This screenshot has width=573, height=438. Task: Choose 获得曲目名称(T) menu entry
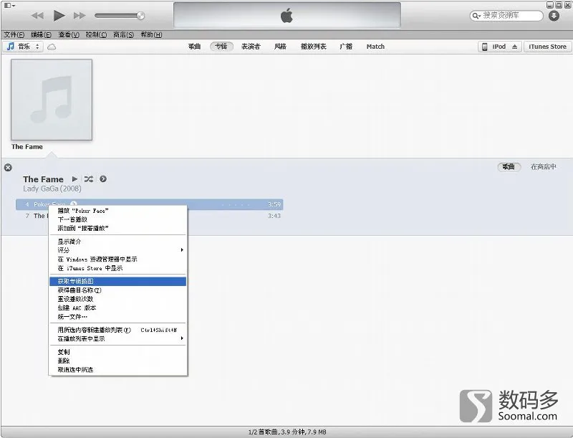pyautogui.click(x=117, y=290)
